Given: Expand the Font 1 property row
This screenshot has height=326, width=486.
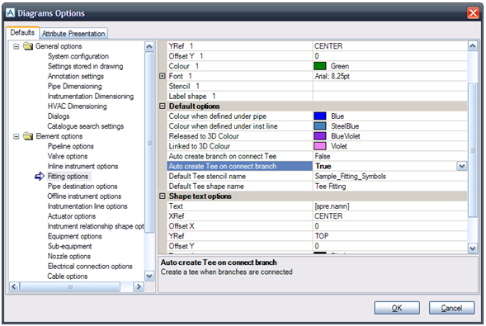Looking at the screenshot, I should point(163,76).
